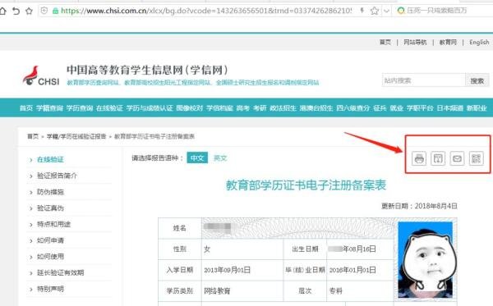Click the CHSI logo
This screenshot has height=306, width=493.
[41, 75]
